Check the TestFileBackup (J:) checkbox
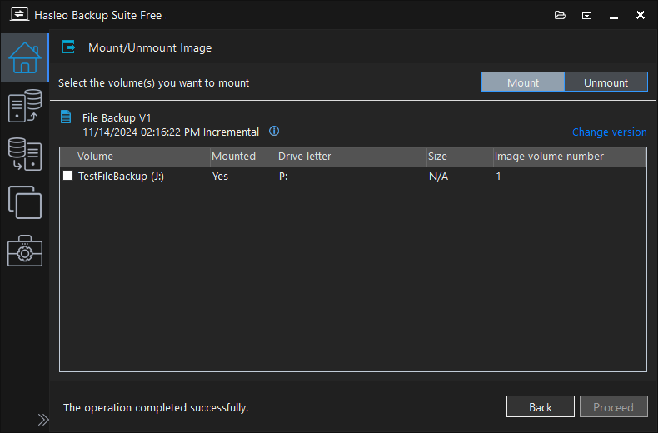 [68, 176]
